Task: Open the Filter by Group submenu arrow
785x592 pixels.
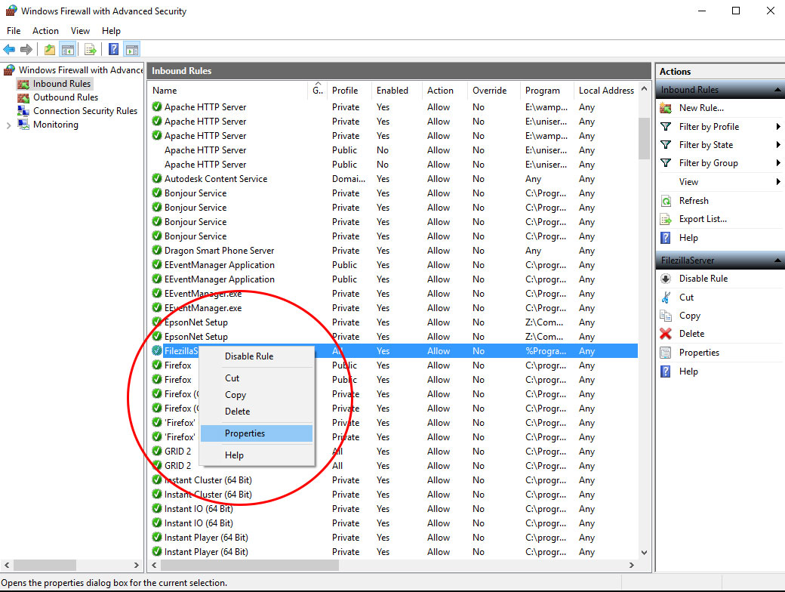Action: pos(778,163)
